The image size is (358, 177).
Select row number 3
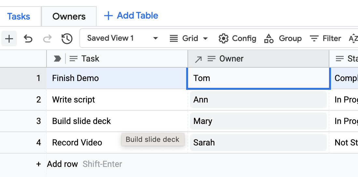(38, 121)
